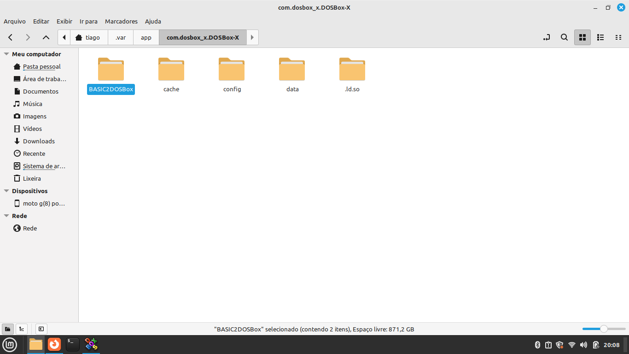Screen dimensions: 629x354
Task: Collapse the Dispositivos section
Action: [6, 191]
